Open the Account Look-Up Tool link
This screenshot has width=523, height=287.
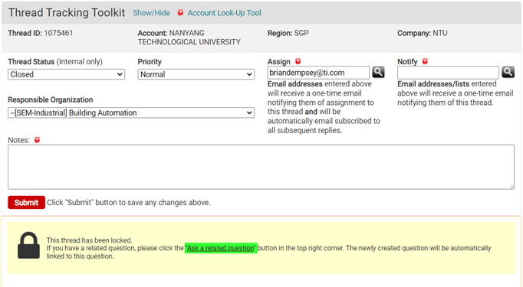tap(224, 13)
